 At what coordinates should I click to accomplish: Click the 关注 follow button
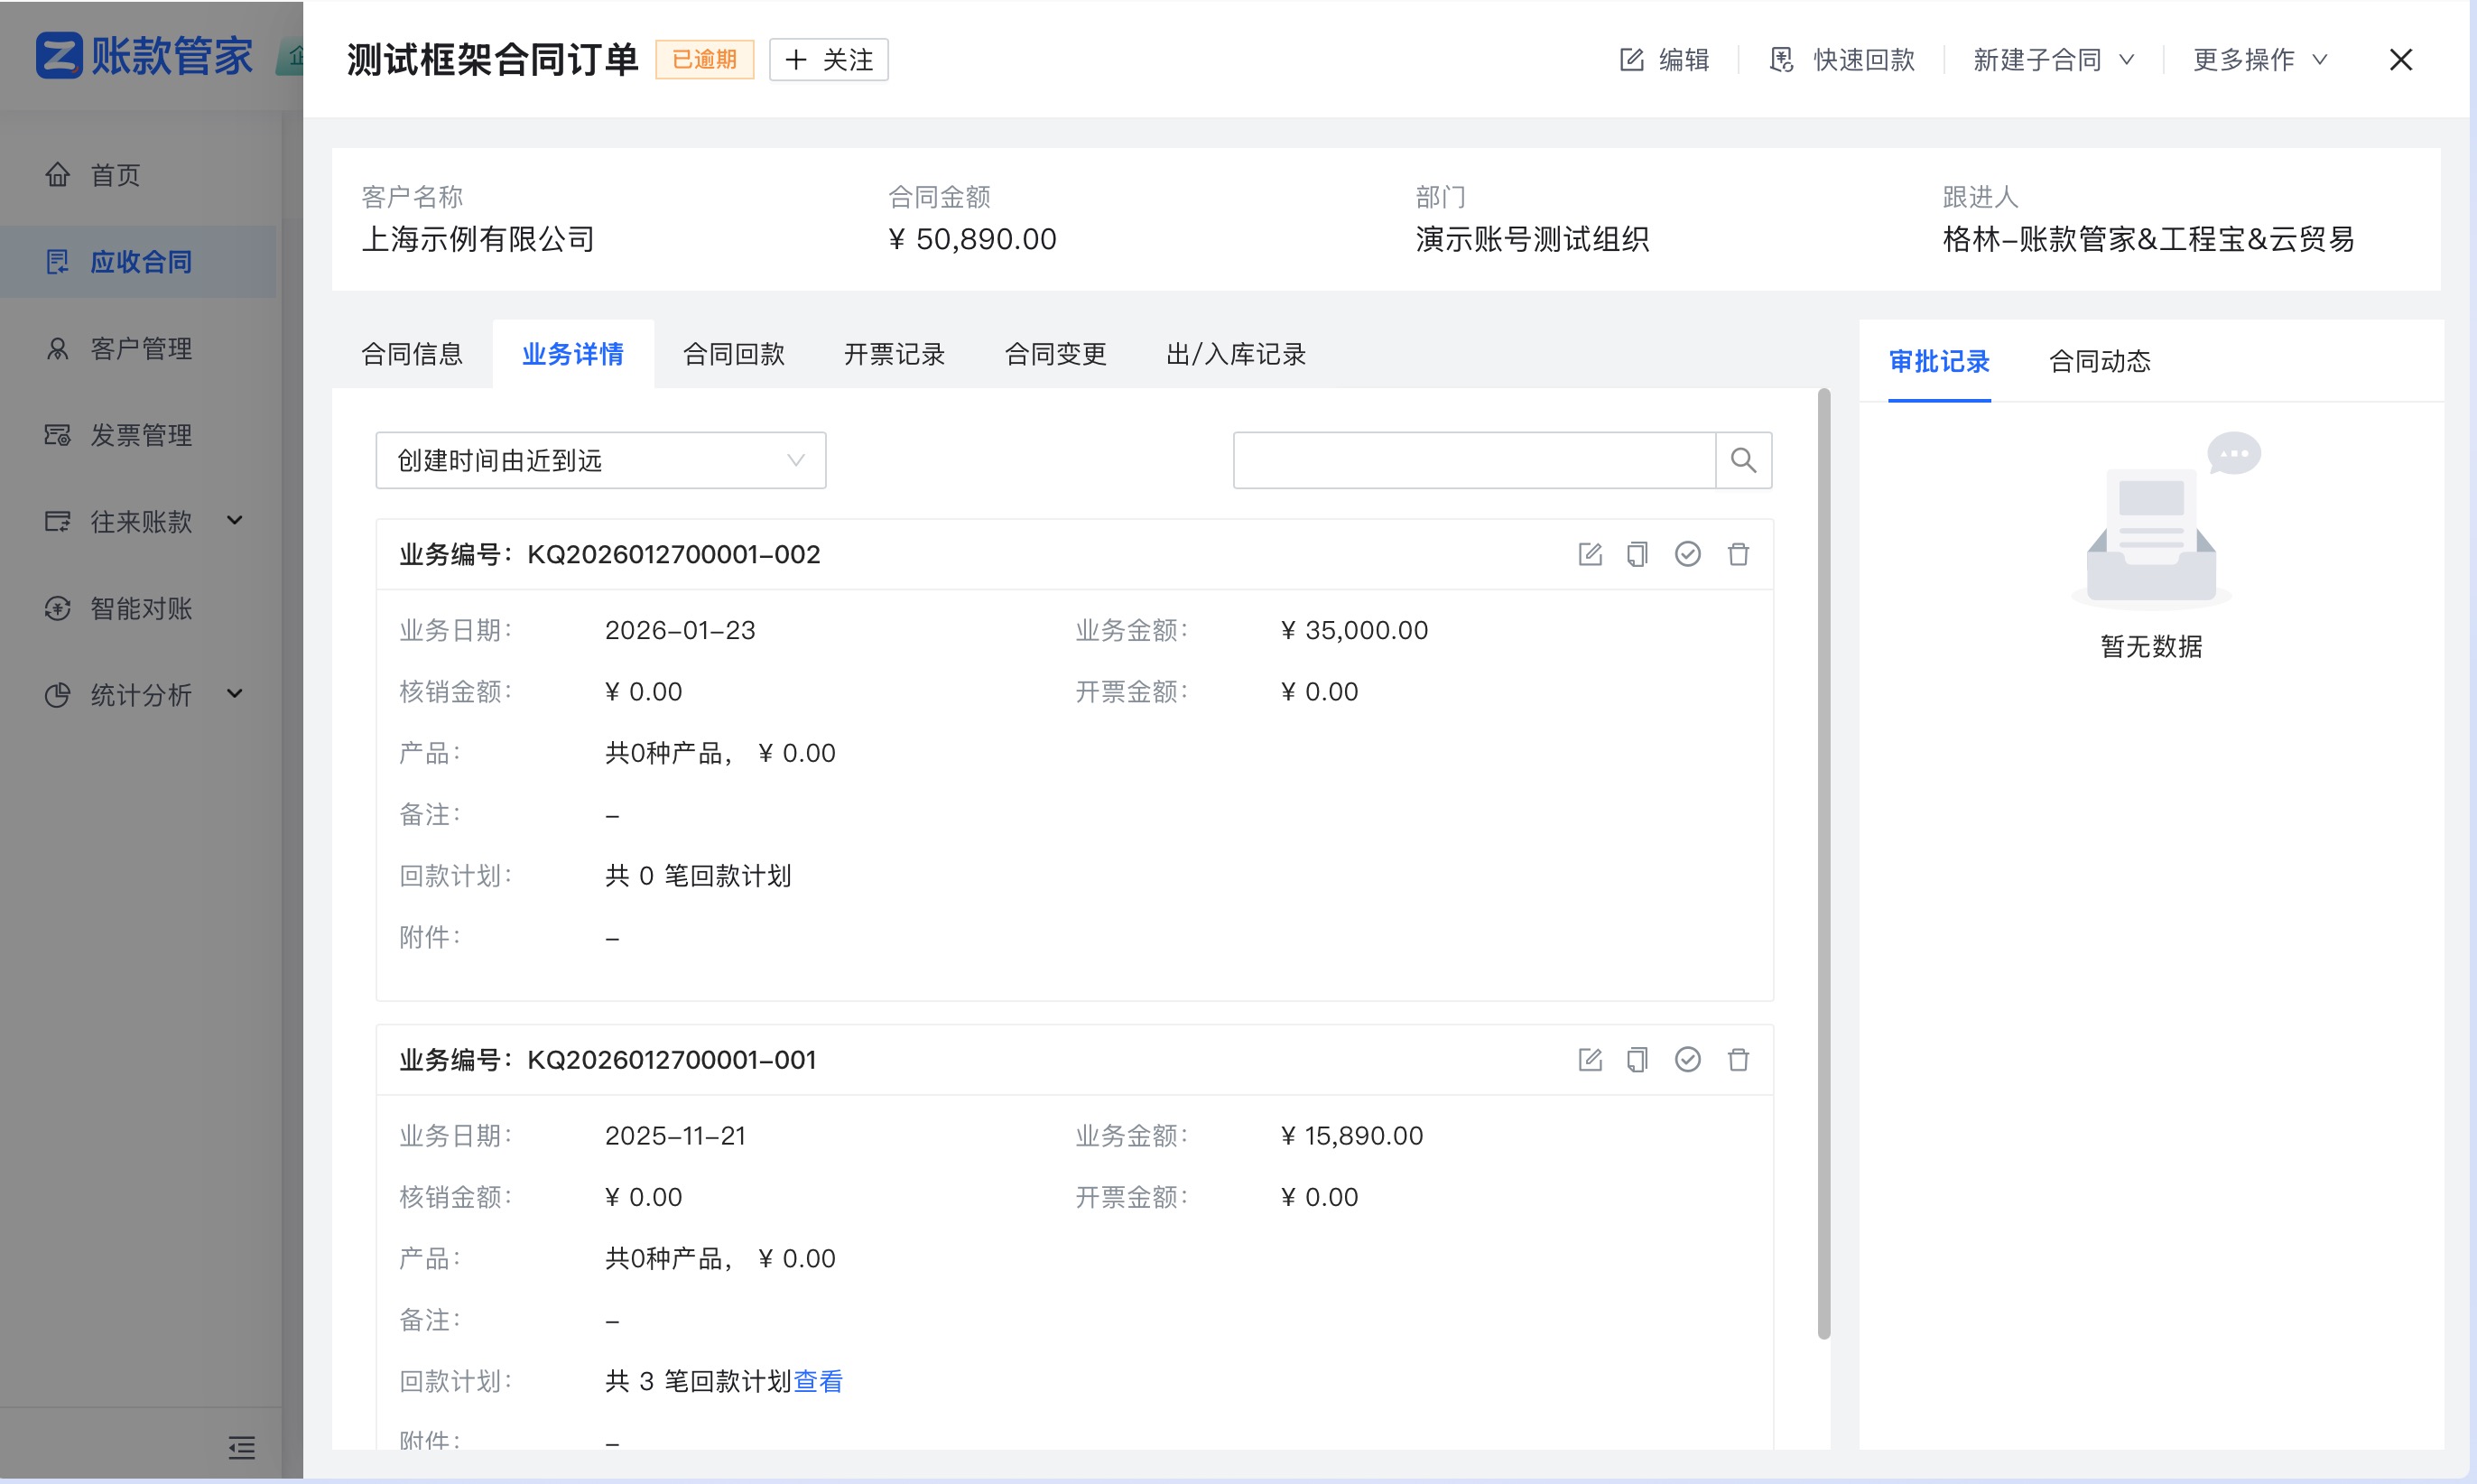click(828, 60)
